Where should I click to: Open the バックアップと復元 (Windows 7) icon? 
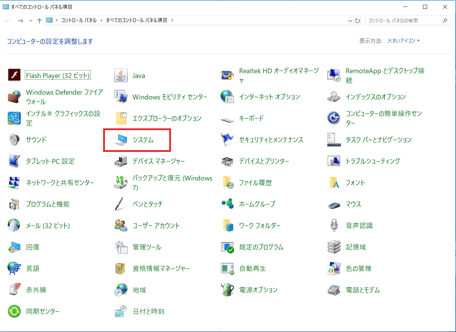coord(121,183)
